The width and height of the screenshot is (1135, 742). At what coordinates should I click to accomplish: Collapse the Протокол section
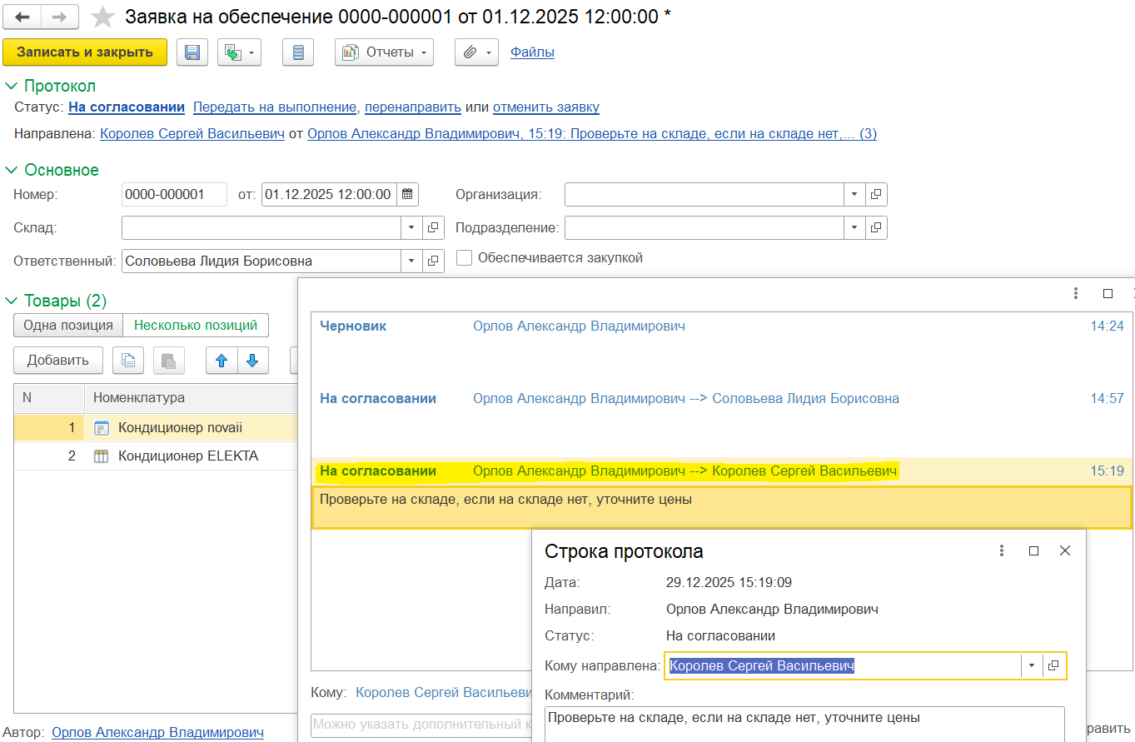click(x=12, y=86)
